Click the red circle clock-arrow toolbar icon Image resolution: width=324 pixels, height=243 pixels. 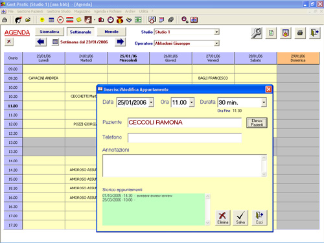pos(60,20)
